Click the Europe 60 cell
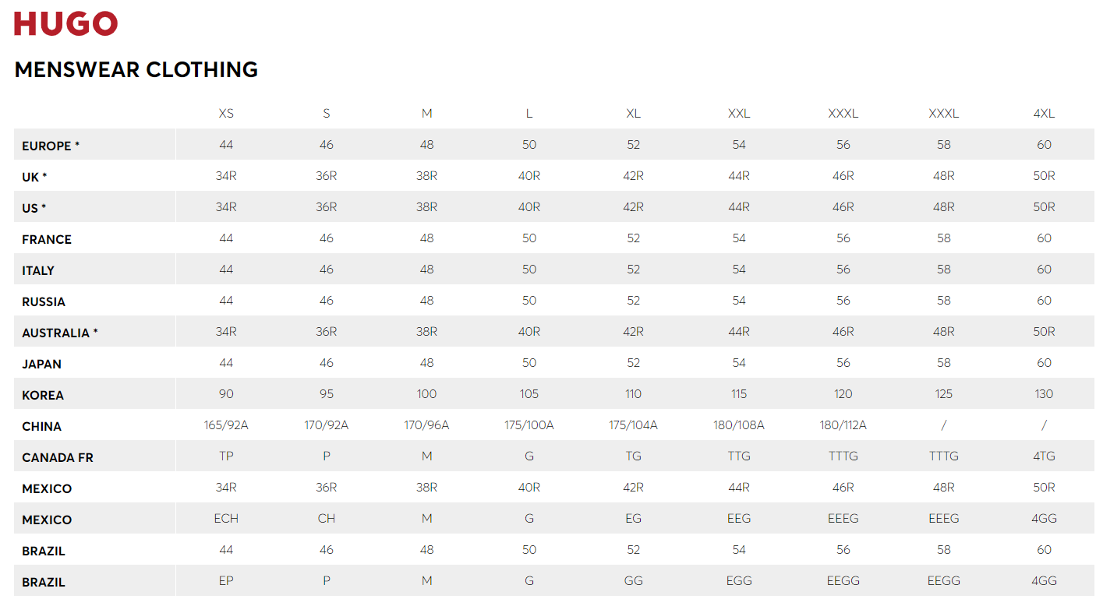 coord(1044,145)
